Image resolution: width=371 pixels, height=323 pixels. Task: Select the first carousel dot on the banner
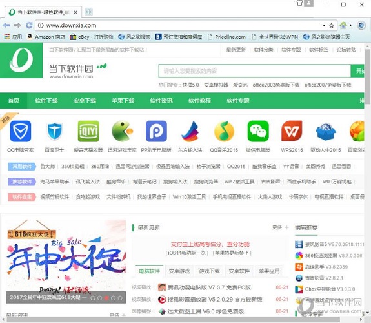coord(93,298)
